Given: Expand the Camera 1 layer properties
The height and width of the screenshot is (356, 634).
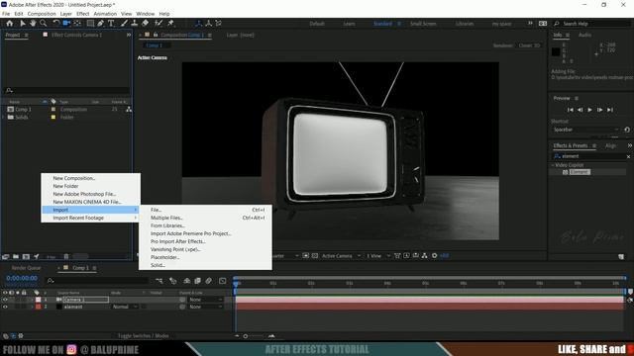Looking at the screenshot, I should point(32,300).
